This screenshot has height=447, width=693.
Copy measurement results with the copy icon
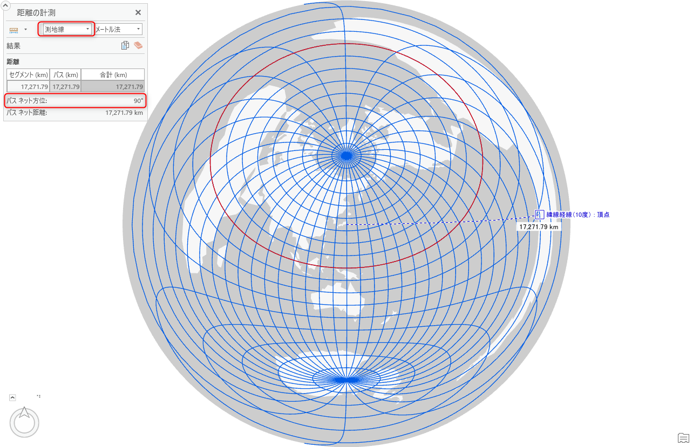125,46
